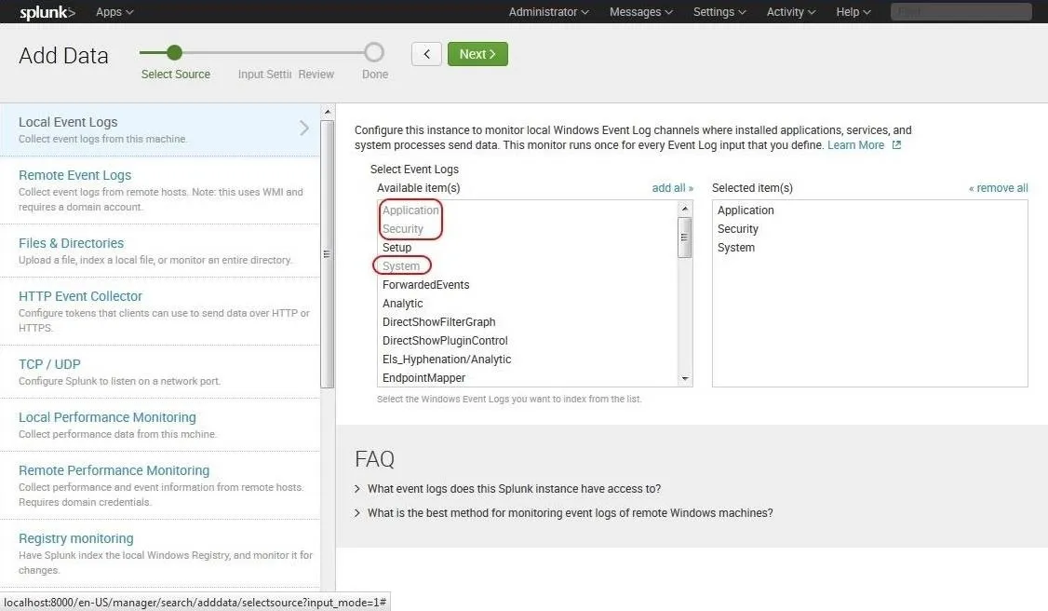Select System in available items
This screenshot has width=1048, height=611.
tap(401, 266)
